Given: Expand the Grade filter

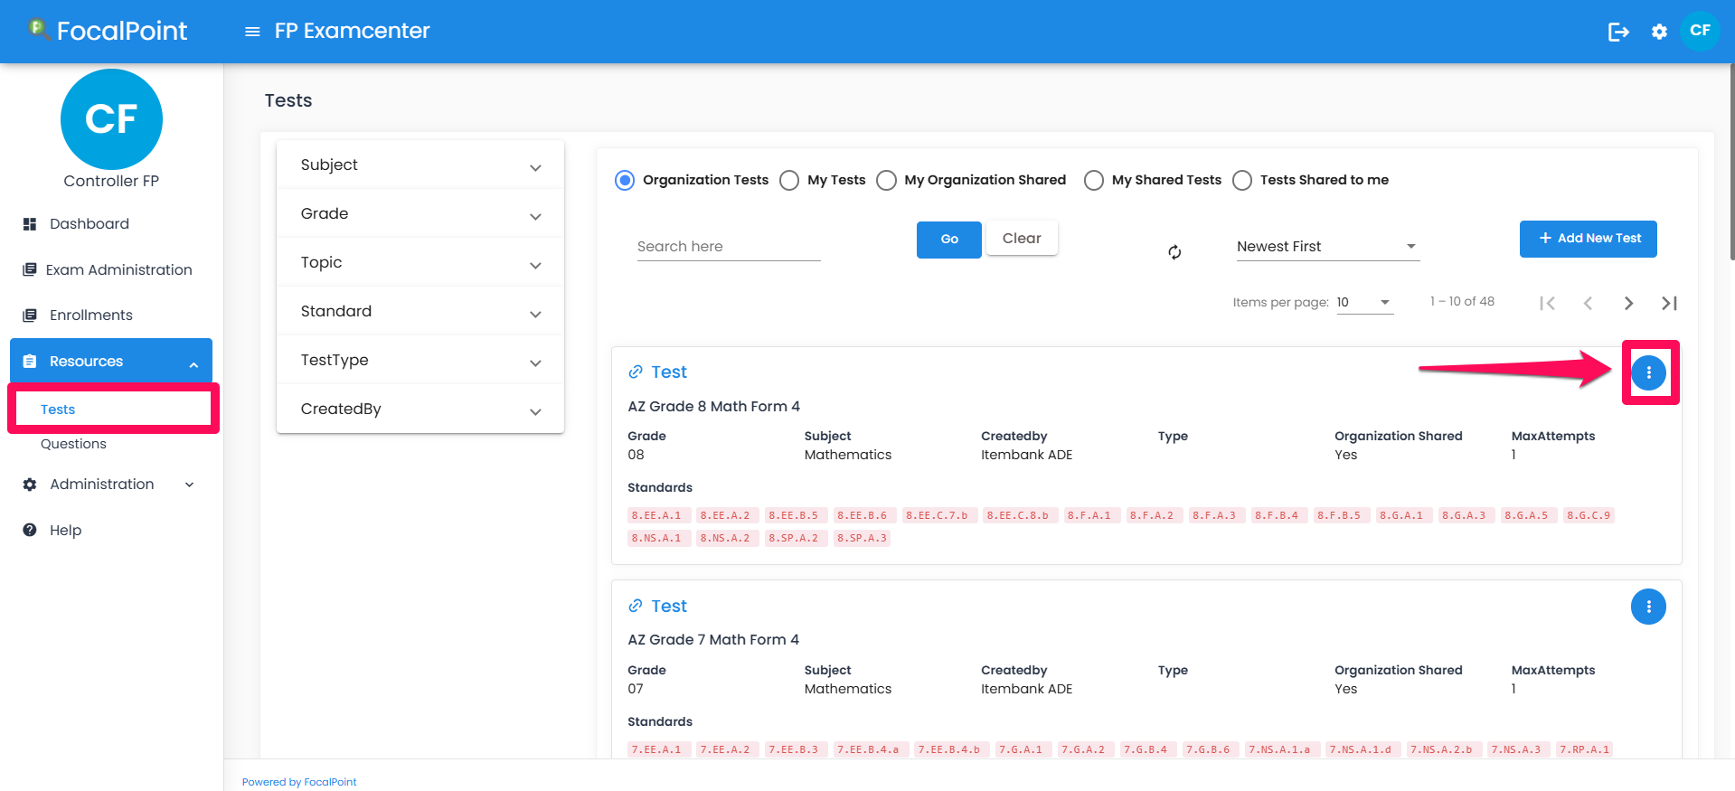Looking at the screenshot, I should (x=420, y=213).
